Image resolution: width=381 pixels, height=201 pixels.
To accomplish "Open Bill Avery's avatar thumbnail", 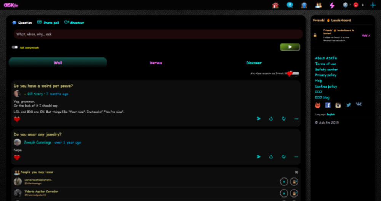I will pos(17,94).
